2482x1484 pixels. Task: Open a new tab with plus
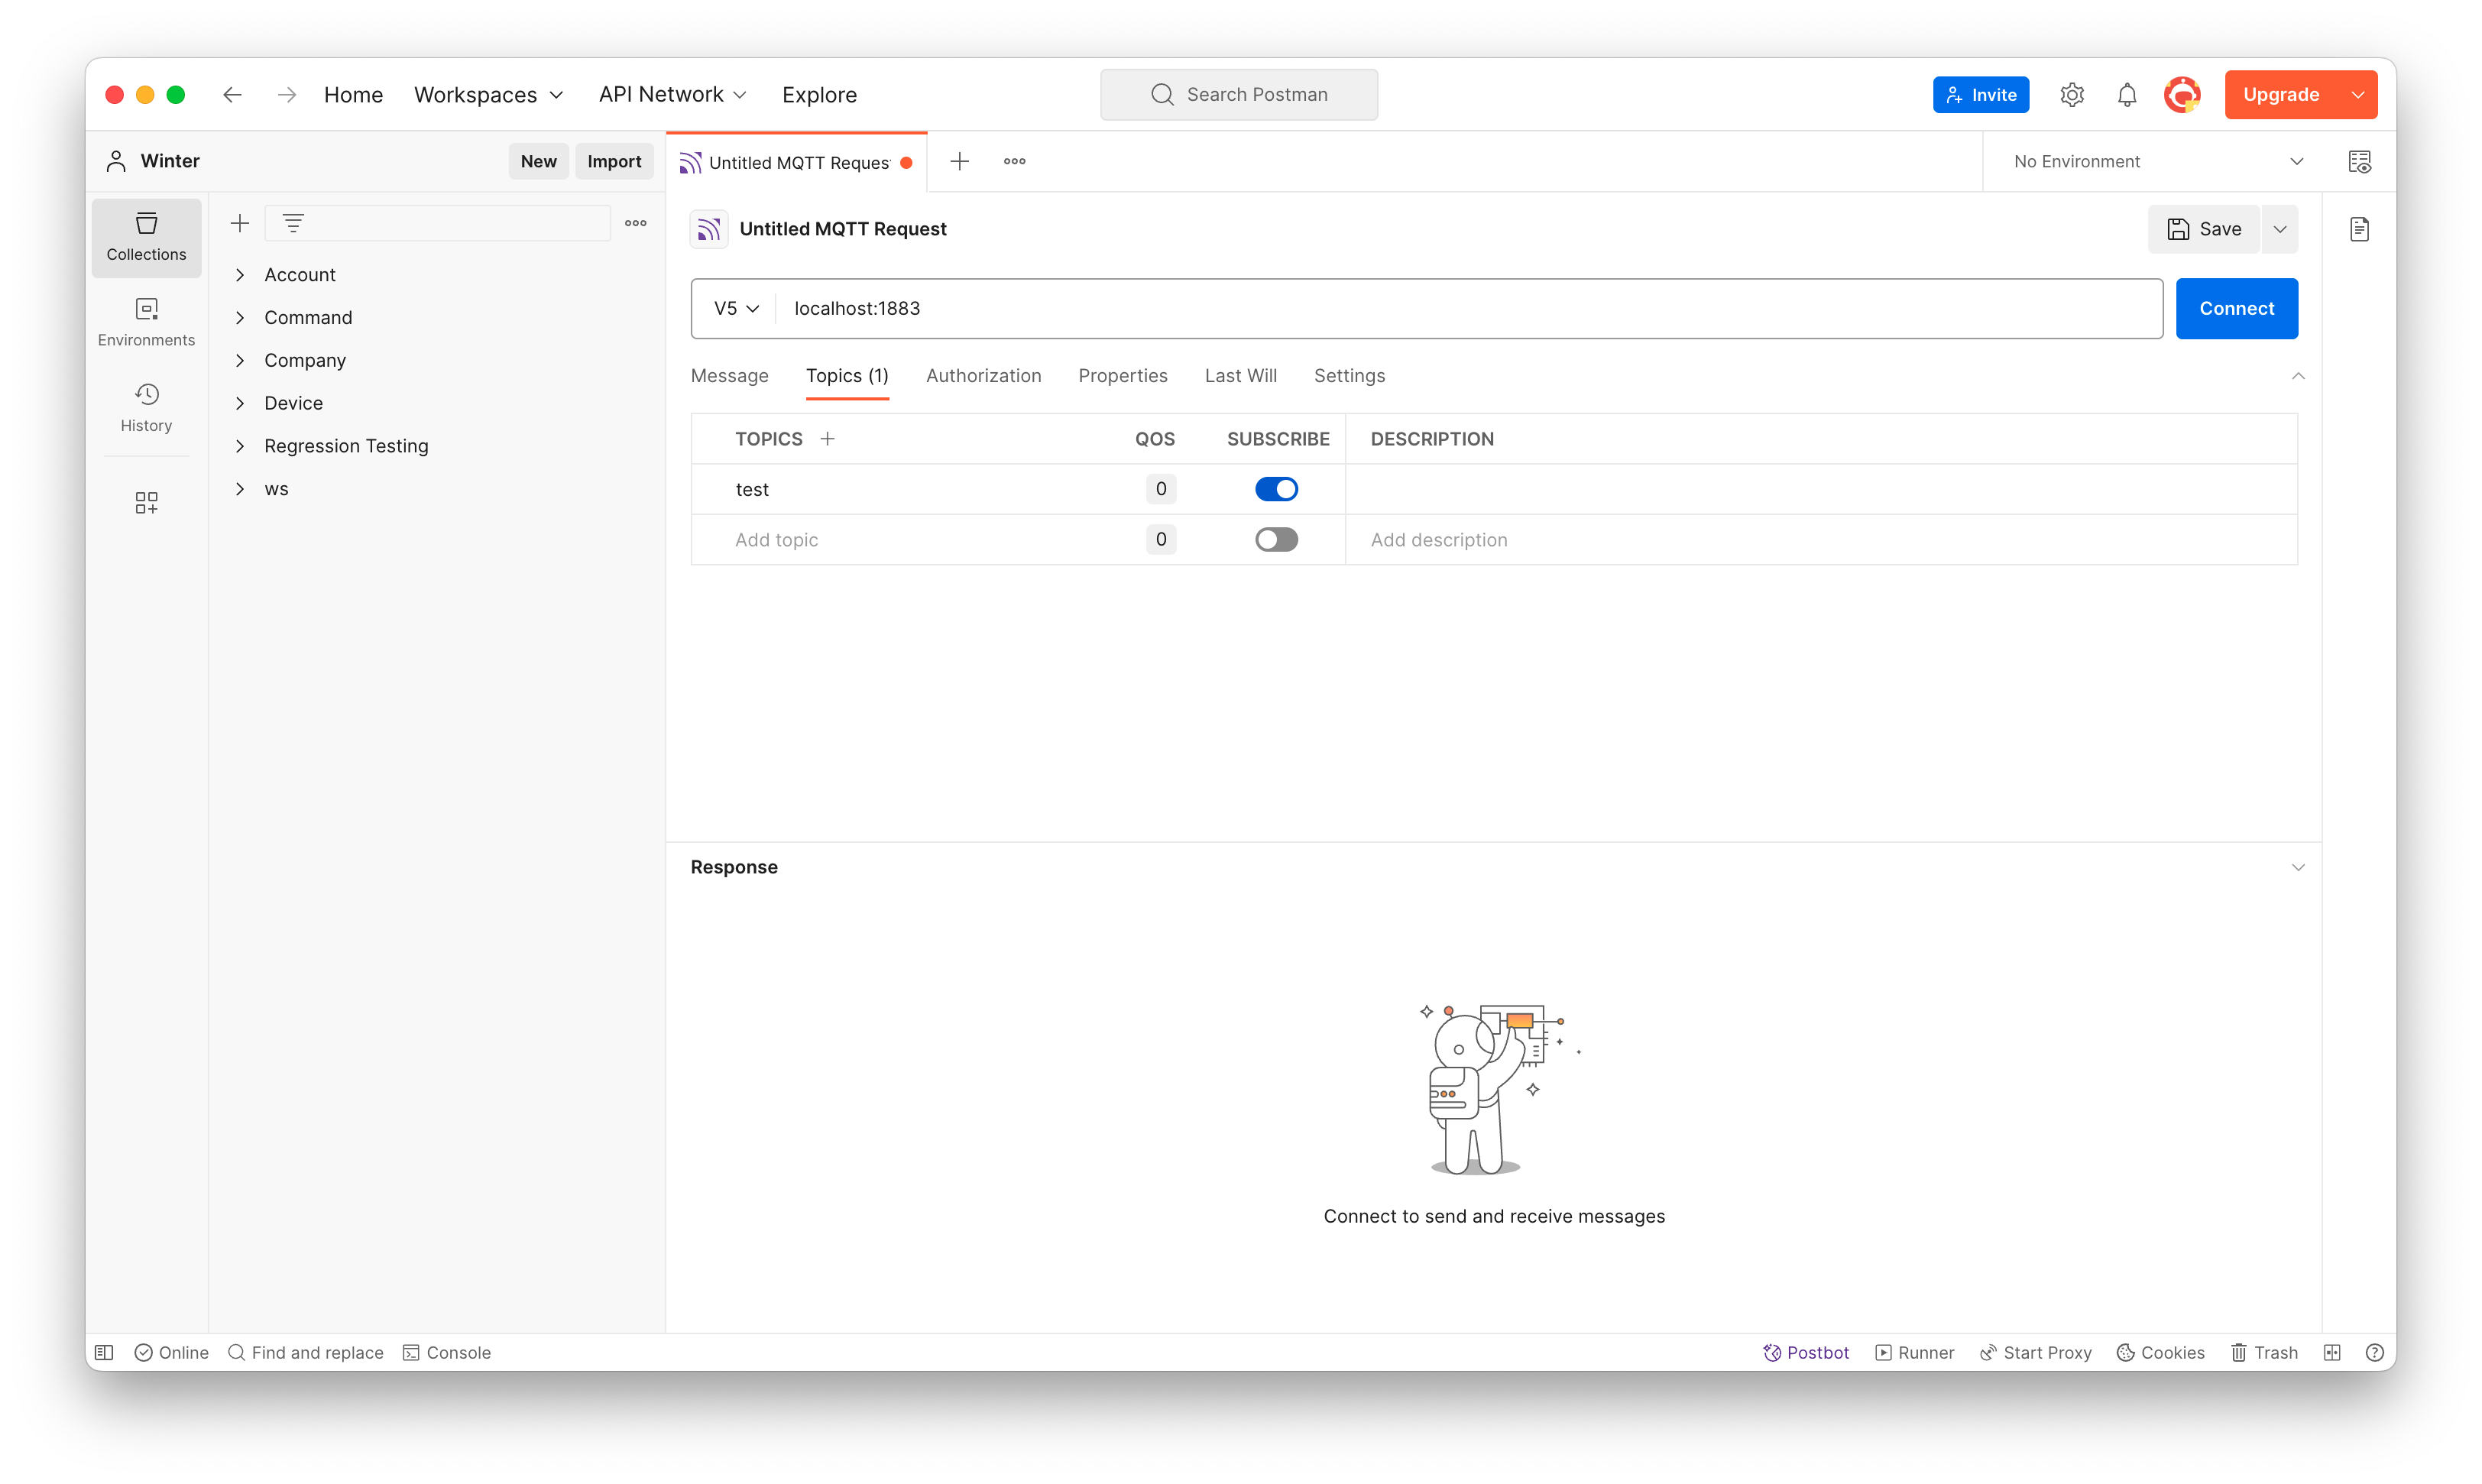click(959, 161)
